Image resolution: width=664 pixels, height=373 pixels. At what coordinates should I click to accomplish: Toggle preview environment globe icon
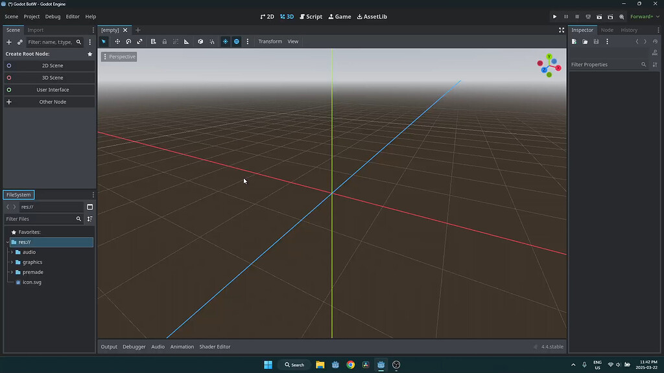(x=236, y=41)
